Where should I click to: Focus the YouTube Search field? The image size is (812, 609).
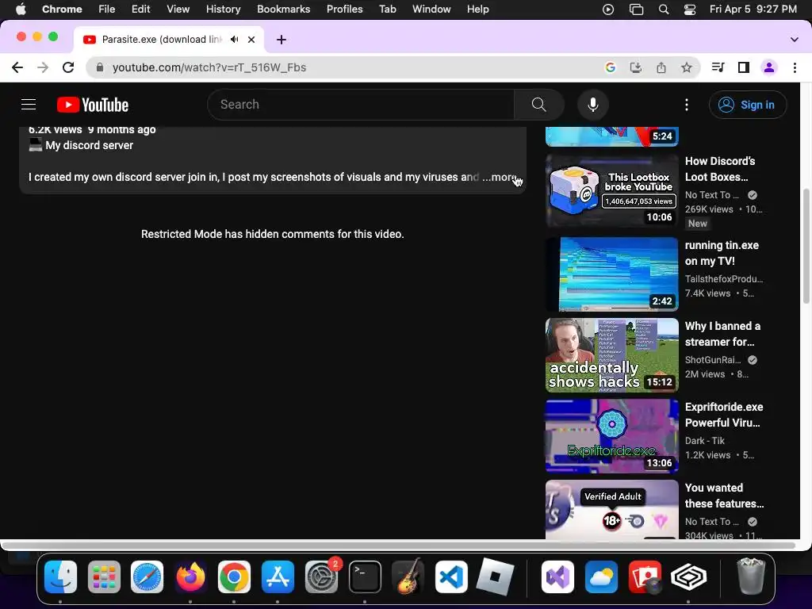pos(361,105)
